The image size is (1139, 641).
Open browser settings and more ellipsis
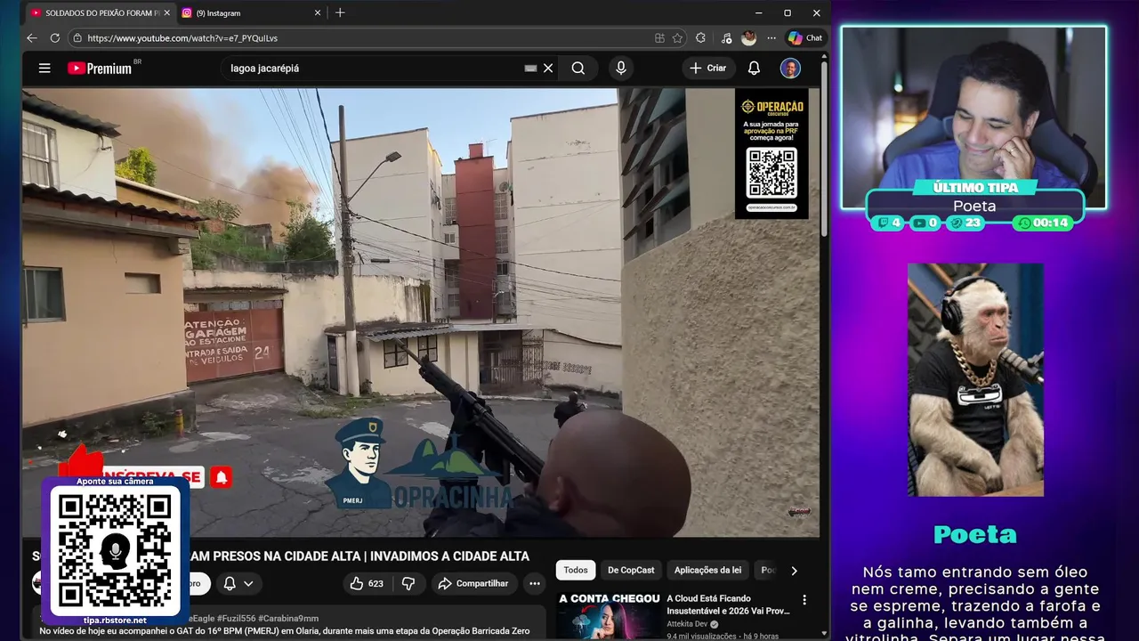coord(771,38)
